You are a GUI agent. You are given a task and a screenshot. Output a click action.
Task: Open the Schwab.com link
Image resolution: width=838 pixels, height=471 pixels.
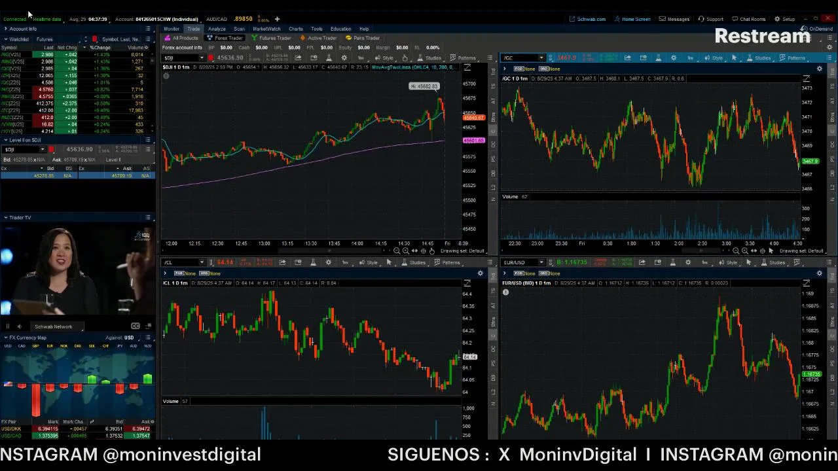[587, 19]
